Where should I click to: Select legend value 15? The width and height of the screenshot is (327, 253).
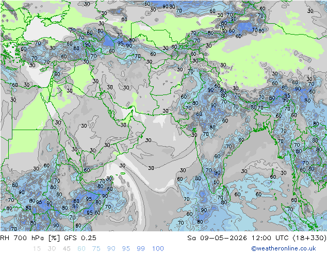pos(37,249)
